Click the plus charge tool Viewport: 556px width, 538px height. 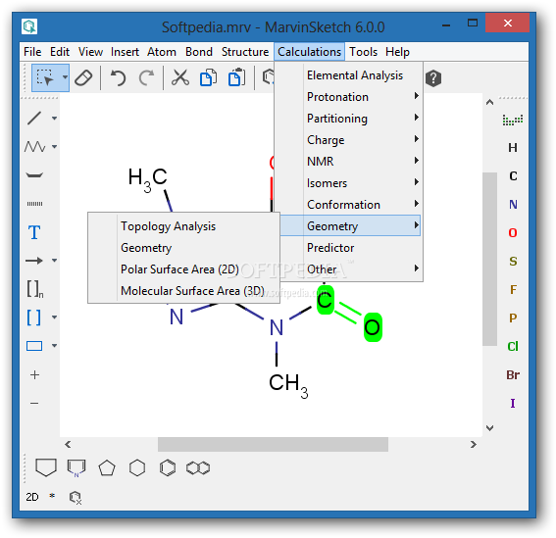34,374
